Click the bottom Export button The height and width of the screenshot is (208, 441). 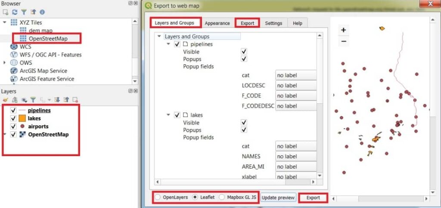click(313, 198)
